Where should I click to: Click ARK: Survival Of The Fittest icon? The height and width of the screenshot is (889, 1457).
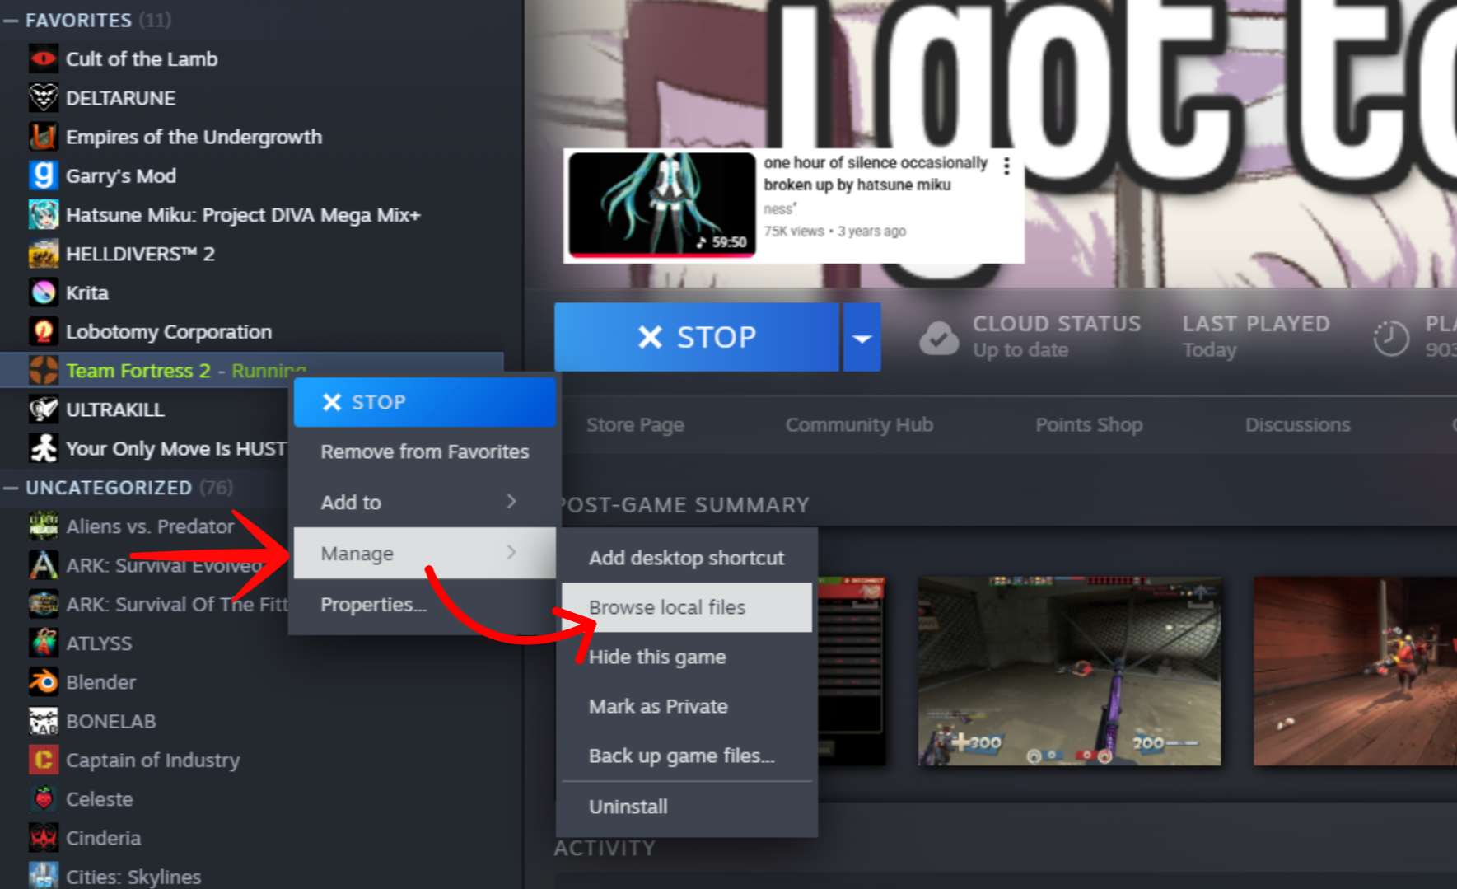click(x=44, y=604)
